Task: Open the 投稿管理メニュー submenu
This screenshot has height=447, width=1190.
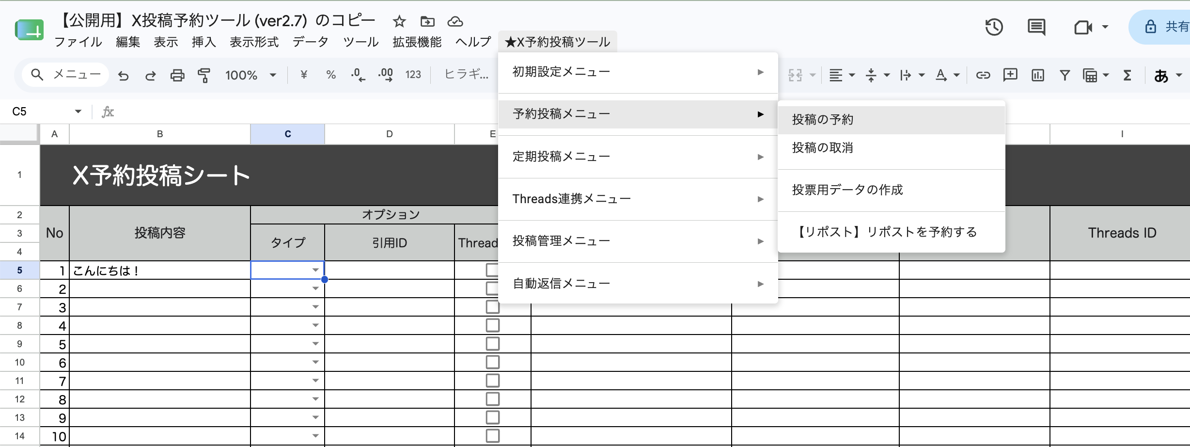Action: [x=638, y=241]
